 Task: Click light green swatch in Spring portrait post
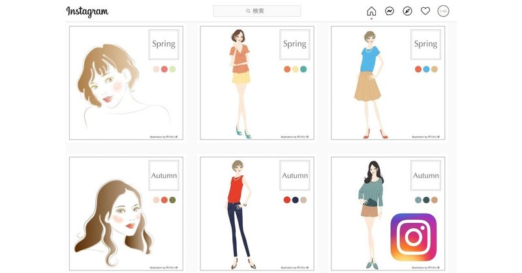(x=172, y=69)
